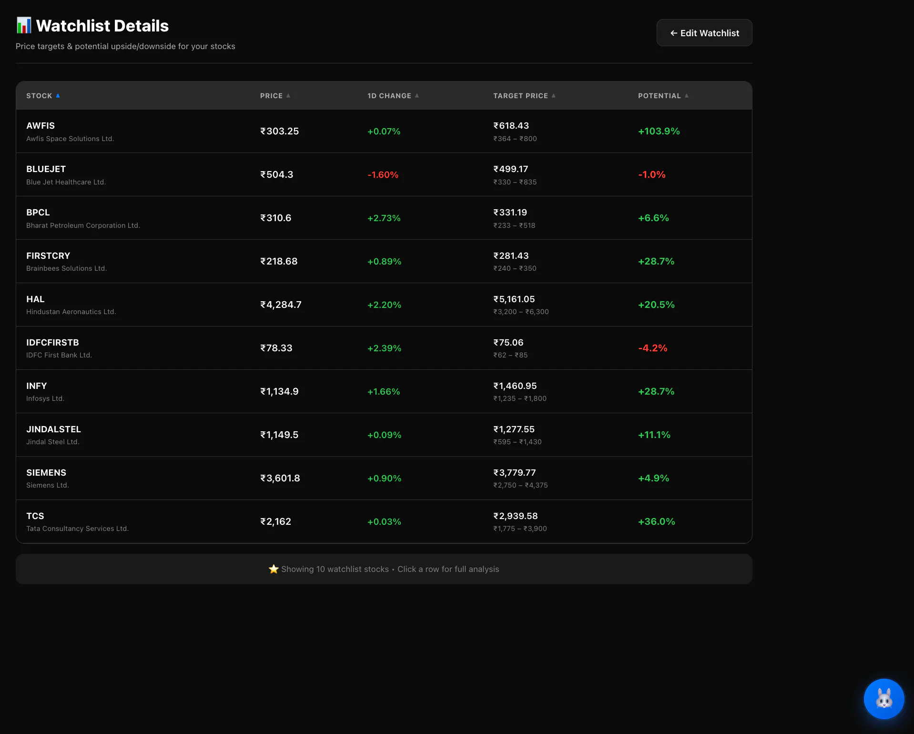
Task: Click the STOCK column header label
Action: click(x=39, y=96)
